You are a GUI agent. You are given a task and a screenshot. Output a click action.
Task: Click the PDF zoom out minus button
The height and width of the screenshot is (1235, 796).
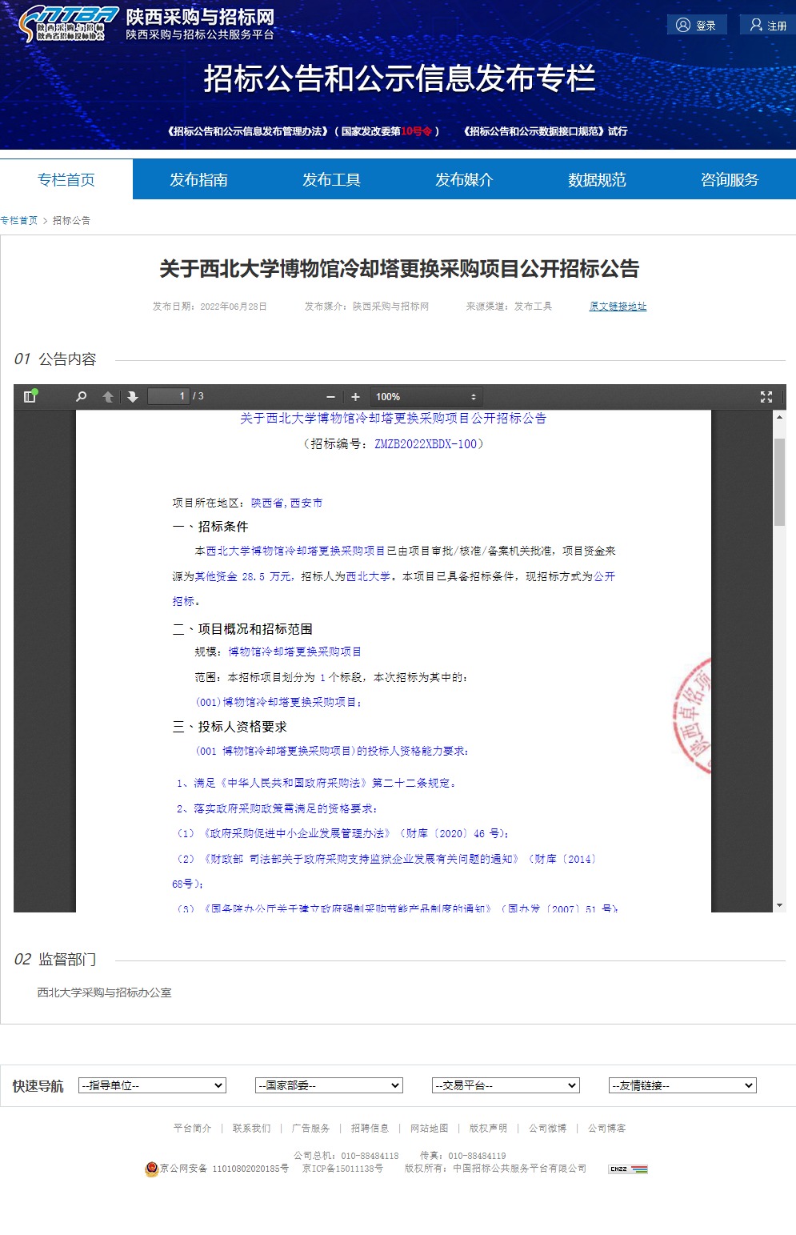330,397
